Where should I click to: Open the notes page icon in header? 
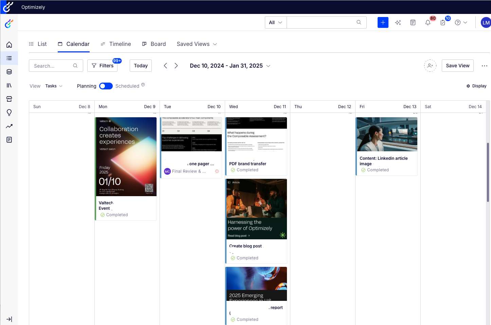tap(413, 22)
